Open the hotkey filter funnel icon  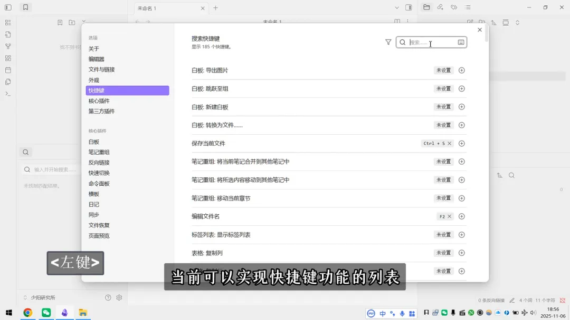pyautogui.click(x=388, y=43)
